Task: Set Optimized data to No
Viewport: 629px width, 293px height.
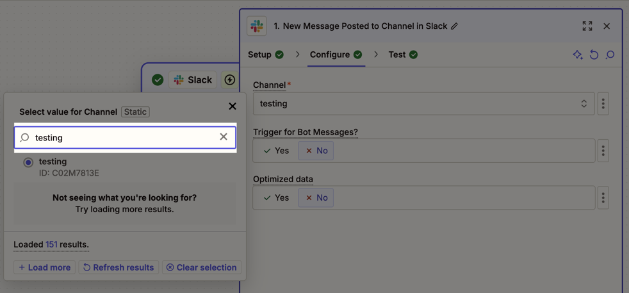Action: point(316,197)
